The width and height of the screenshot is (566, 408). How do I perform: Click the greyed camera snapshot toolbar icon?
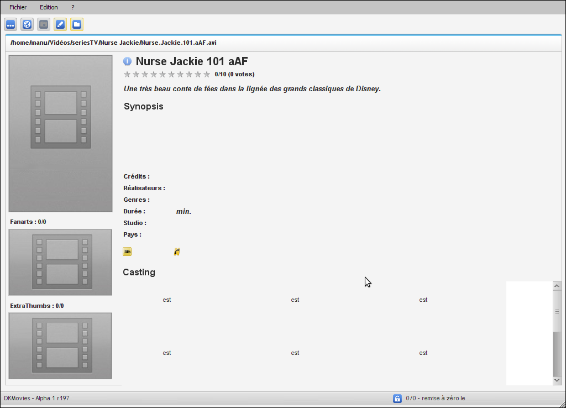click(44, 24)
